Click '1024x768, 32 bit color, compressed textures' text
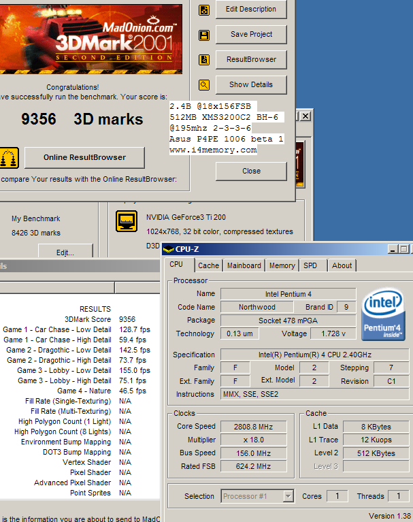The width and height of the screenshot is (413, 522). click(x=220, y=231)
